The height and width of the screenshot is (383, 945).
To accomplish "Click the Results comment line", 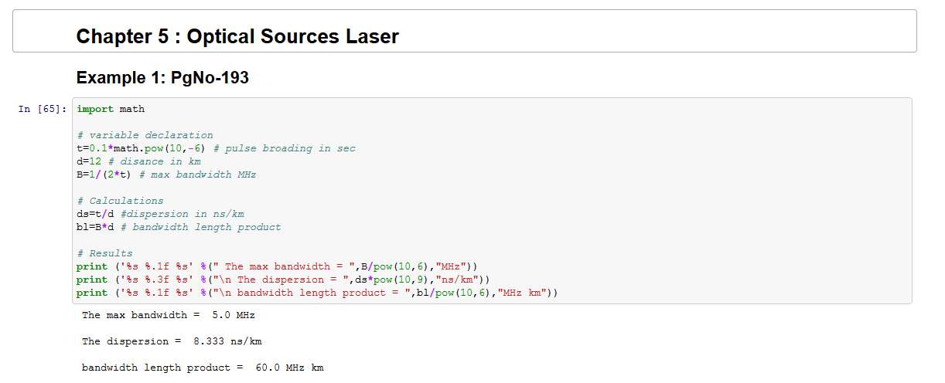I will [104, 253].
